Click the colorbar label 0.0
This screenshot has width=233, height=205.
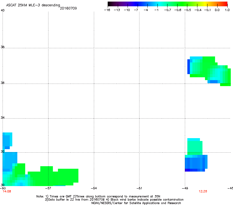pos(217,10)
